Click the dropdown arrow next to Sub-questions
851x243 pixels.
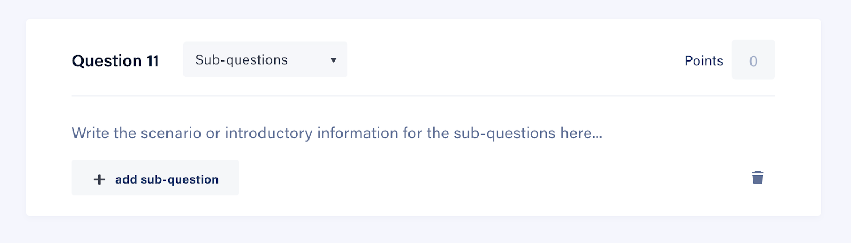click(333, 60)
